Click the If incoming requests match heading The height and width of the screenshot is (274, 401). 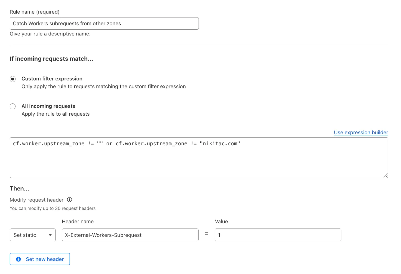(x=51, y=59)
